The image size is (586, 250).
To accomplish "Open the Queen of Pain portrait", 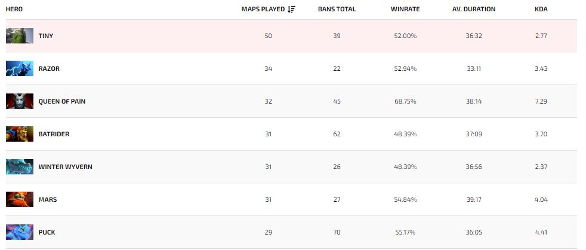I will coord(20,101).
